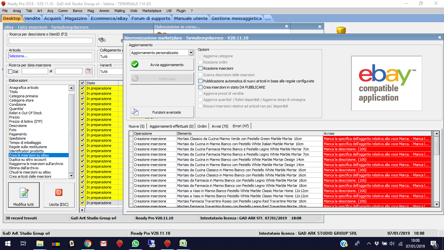The image size is (444, 250).
Task: Open Gmail from the taskbar
Action: (103, 243)
